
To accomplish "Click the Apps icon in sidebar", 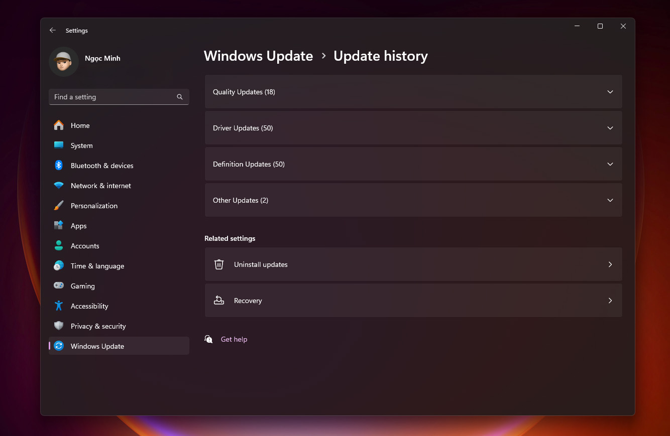I will coord(59,225).
